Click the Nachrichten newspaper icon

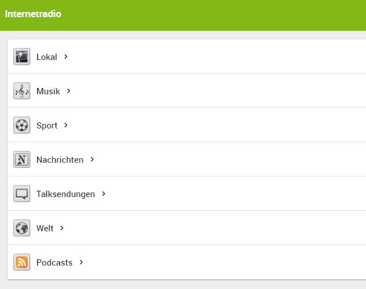click(22, 159)
